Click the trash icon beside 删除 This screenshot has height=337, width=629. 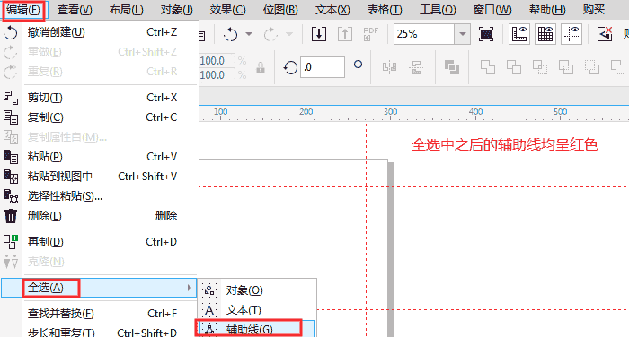[x=11, y=216]
